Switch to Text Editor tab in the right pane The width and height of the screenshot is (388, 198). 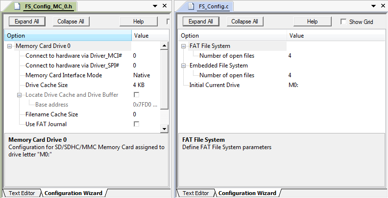195,193
